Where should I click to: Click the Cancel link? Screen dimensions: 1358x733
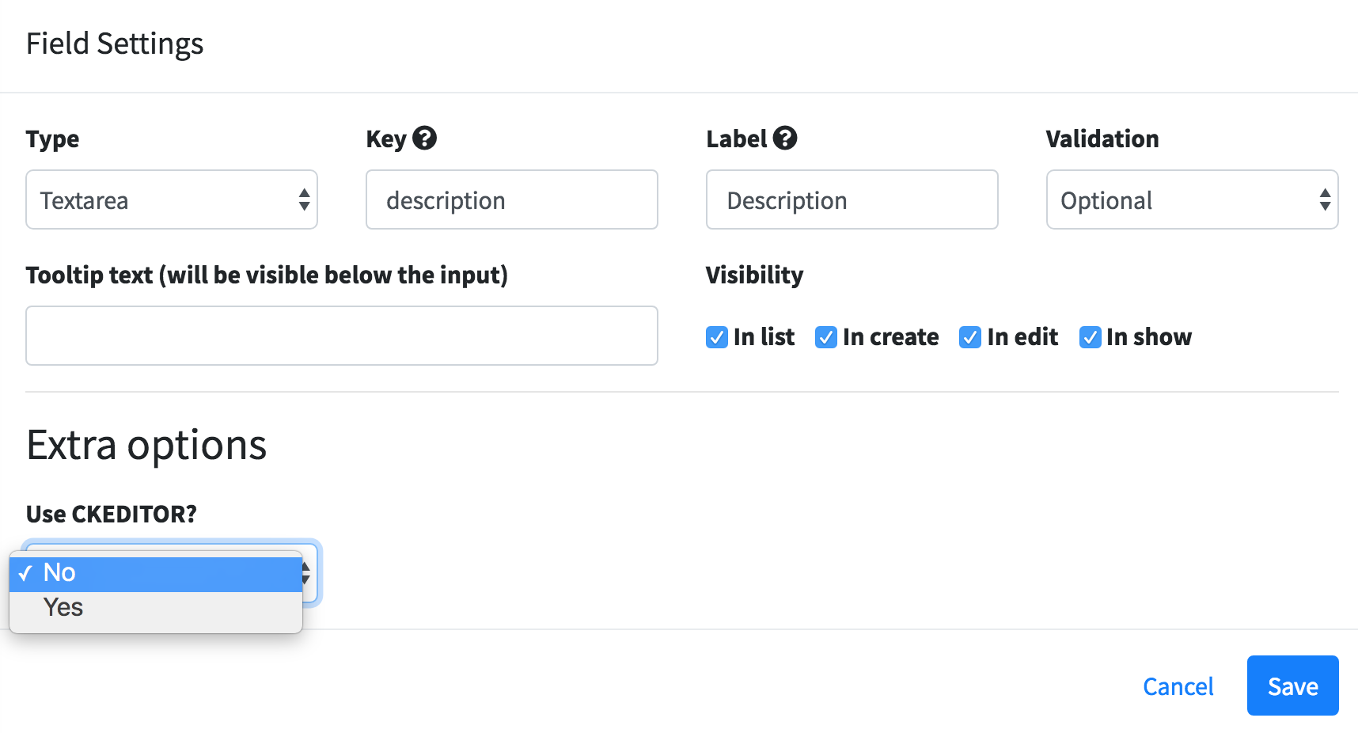tap(1178, 686)
